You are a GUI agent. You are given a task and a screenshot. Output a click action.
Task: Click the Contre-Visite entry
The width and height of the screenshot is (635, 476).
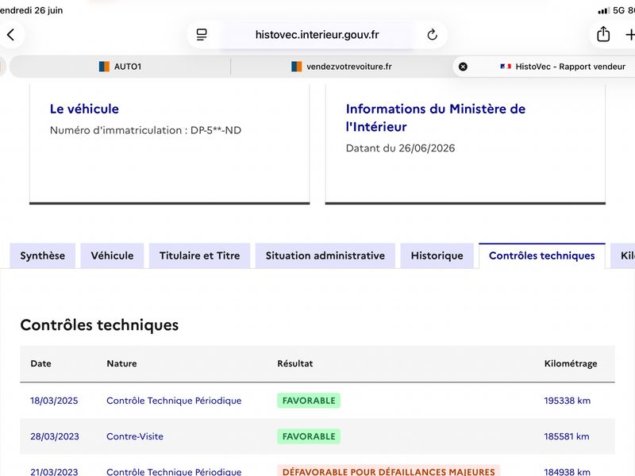tap(135, 436)
